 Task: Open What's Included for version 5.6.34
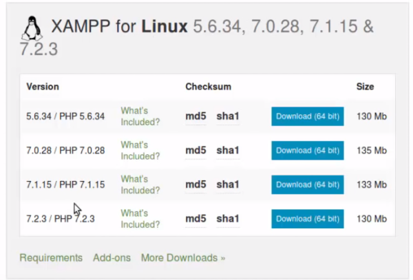point(140,116)
